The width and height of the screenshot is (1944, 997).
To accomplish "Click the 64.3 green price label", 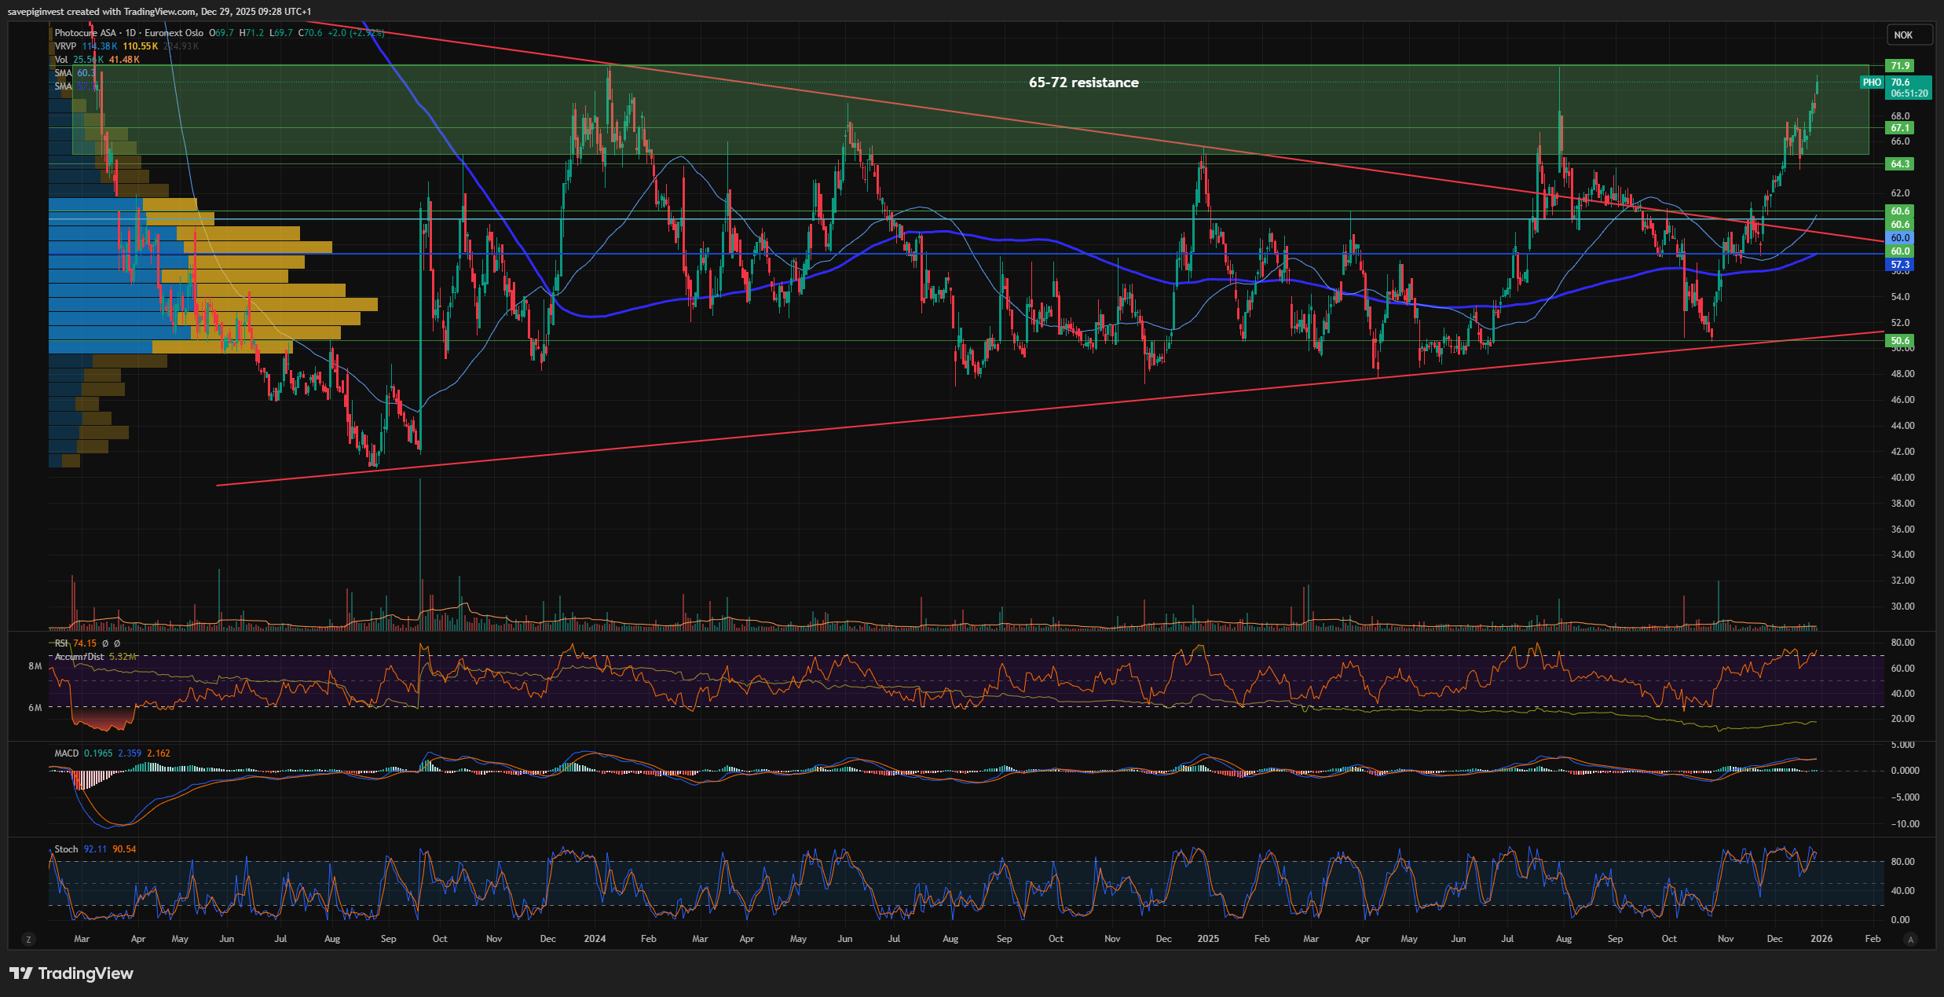I will (1900, 164).
